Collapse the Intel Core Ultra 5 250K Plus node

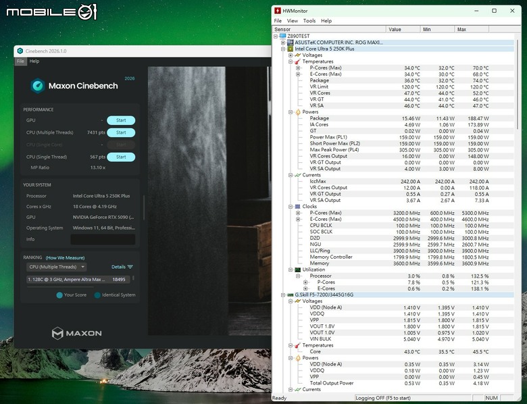[x=283, y=49]
